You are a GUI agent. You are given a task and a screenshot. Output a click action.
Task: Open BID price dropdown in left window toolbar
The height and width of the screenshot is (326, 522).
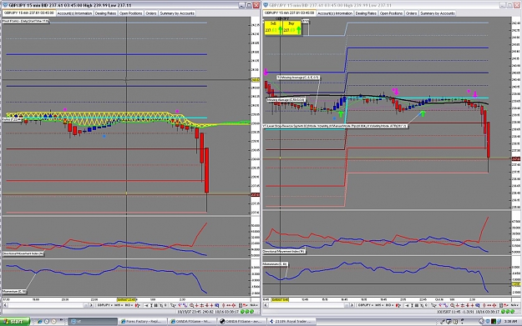pos(129,305)
